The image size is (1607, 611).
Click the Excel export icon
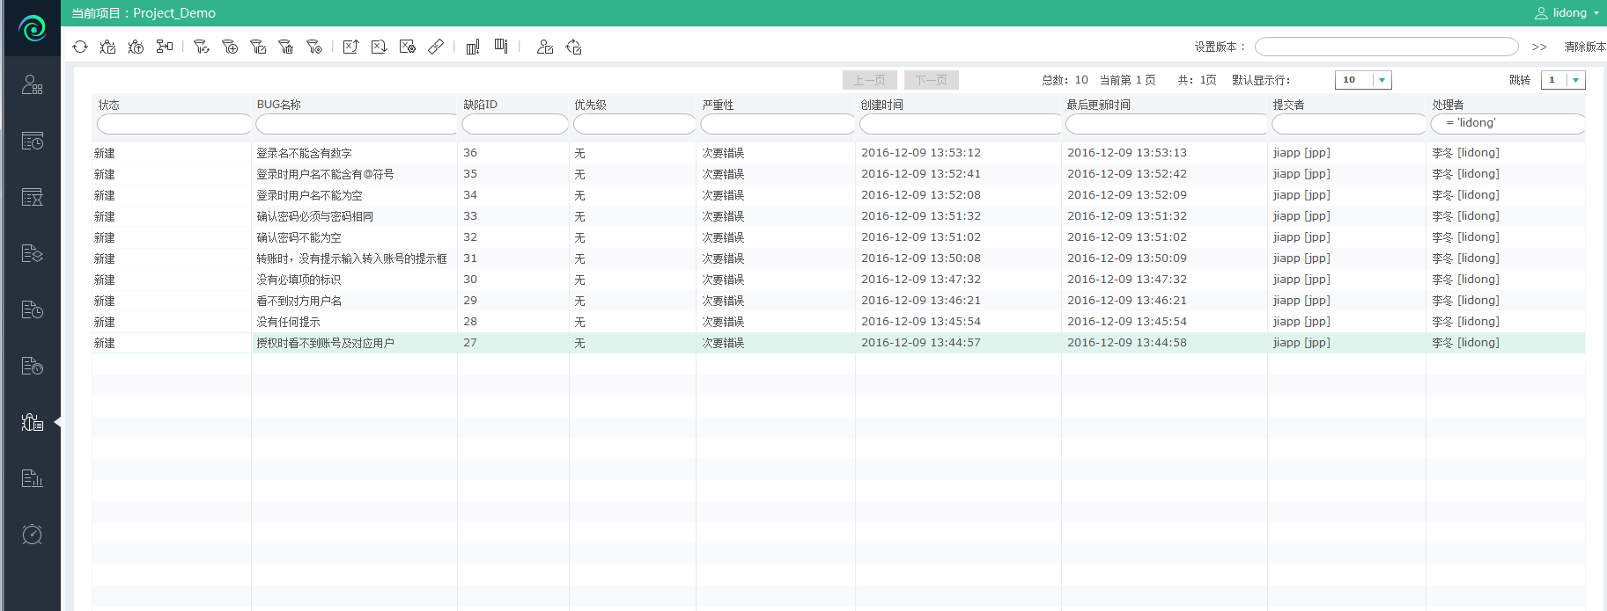coord(350,47)
